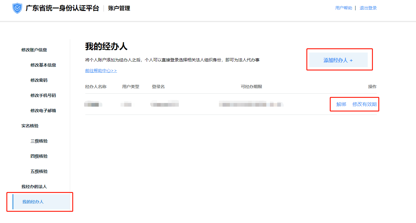Click 退出登录 to log out
Screen dimensions: 416x223
point(368,8)
